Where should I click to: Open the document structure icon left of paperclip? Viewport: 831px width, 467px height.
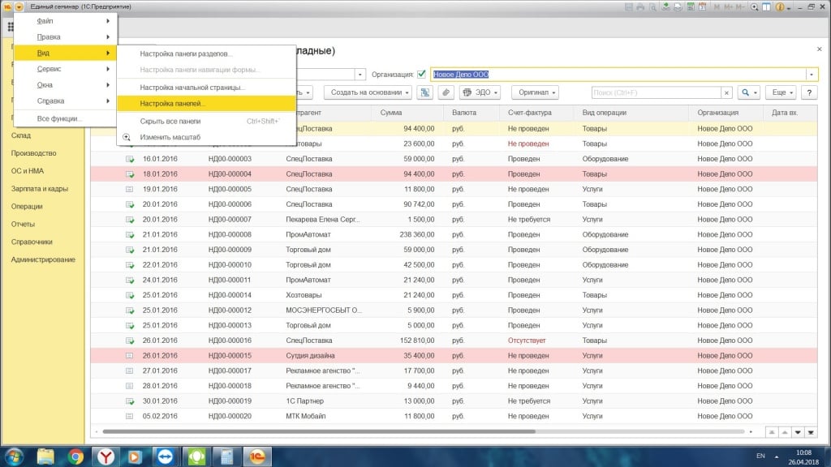[424, 92]
